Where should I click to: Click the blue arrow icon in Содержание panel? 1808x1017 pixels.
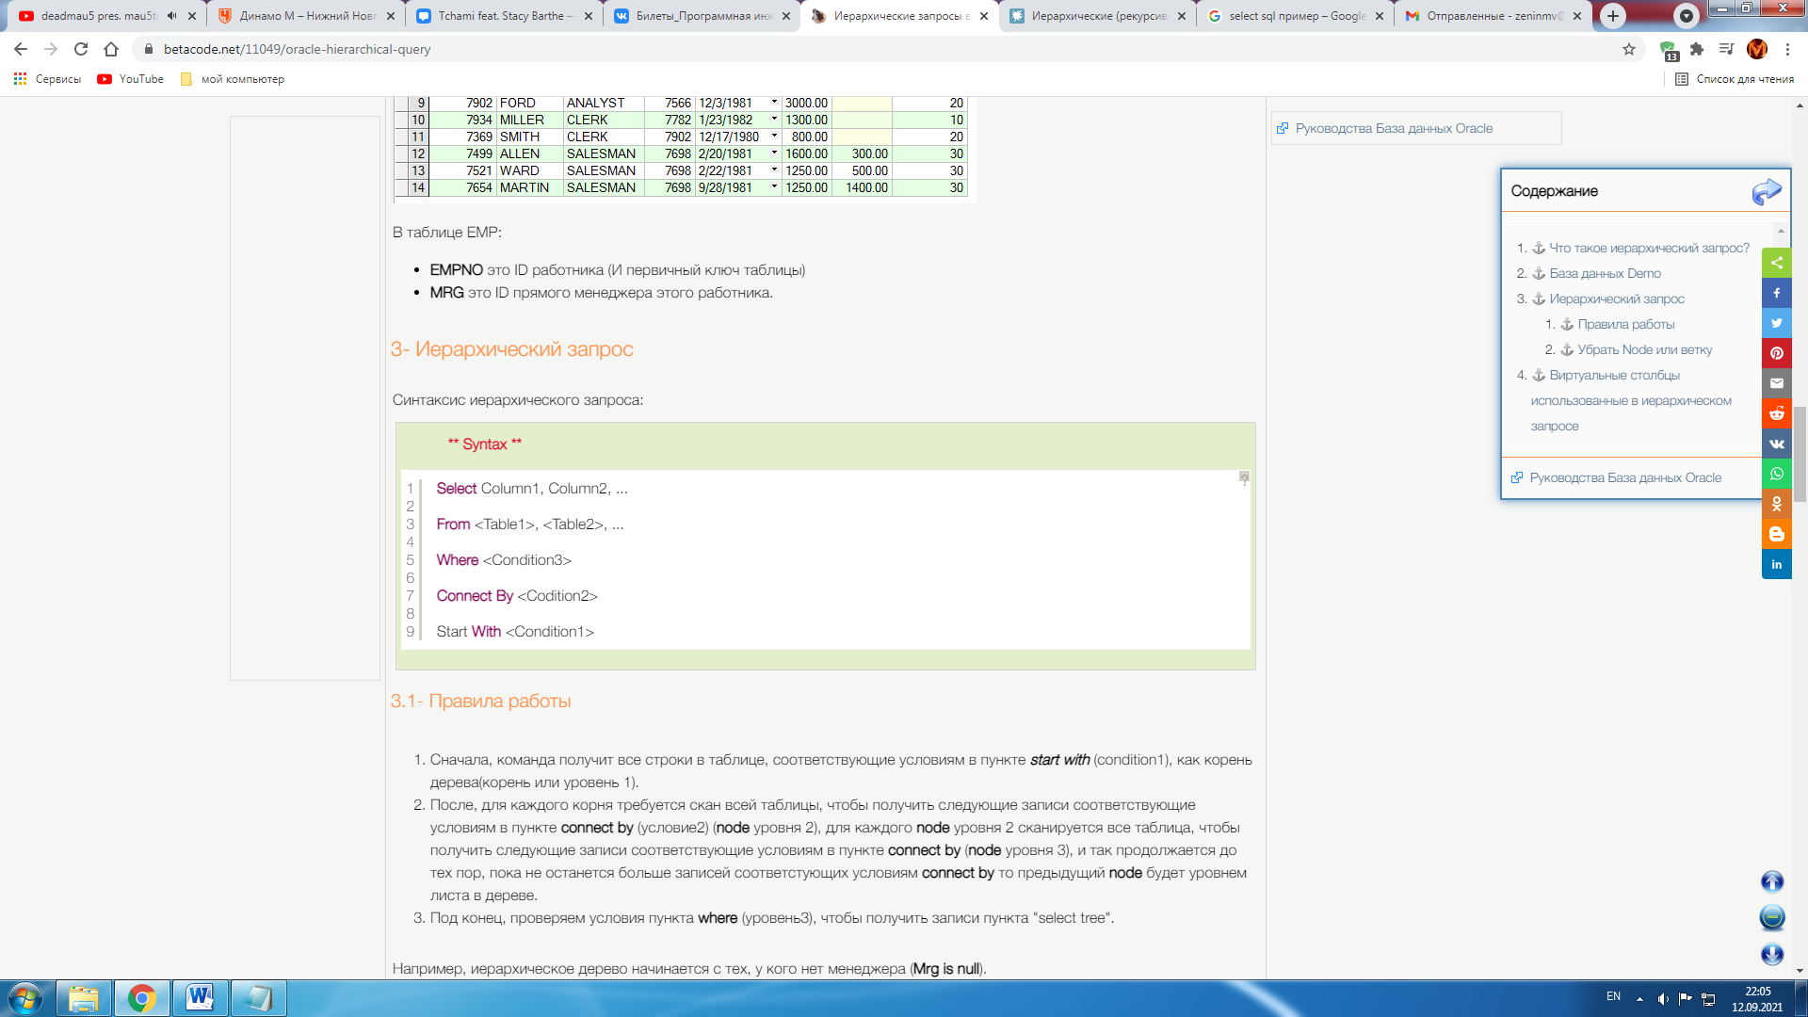coord(1766,191)
